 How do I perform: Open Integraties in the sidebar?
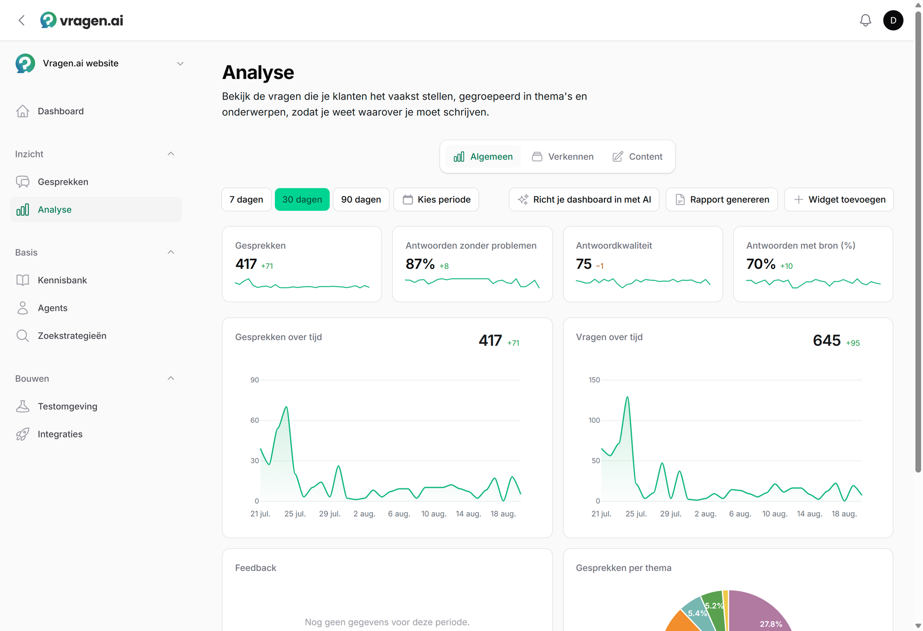(96, 435)
